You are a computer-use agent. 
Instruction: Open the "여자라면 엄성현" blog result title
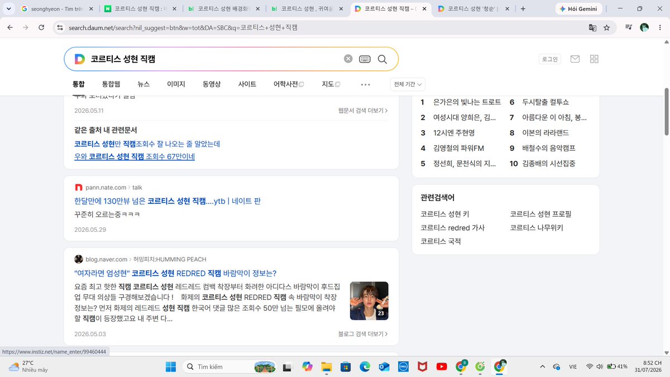point(175,273)
